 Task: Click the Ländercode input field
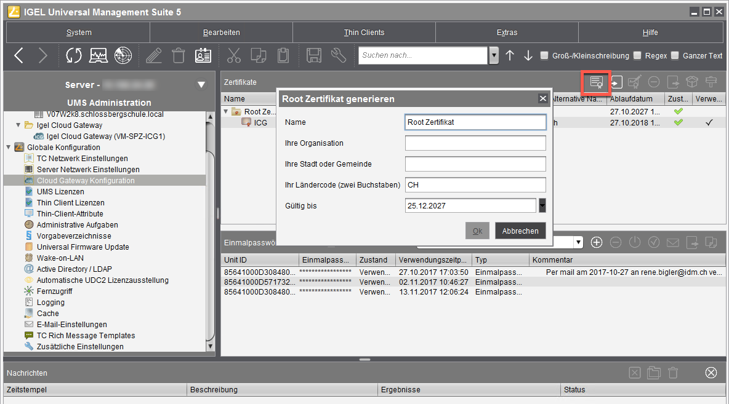pyautogui.click(x=475, y=185)
